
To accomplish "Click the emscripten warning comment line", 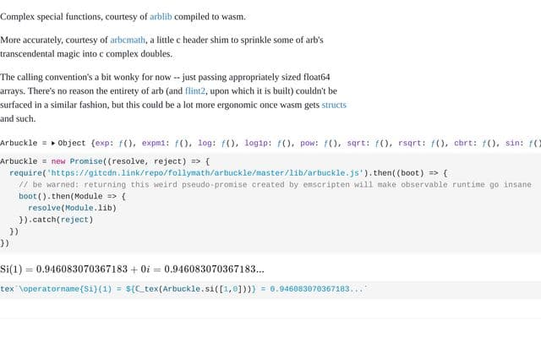I will coord(275,185).
